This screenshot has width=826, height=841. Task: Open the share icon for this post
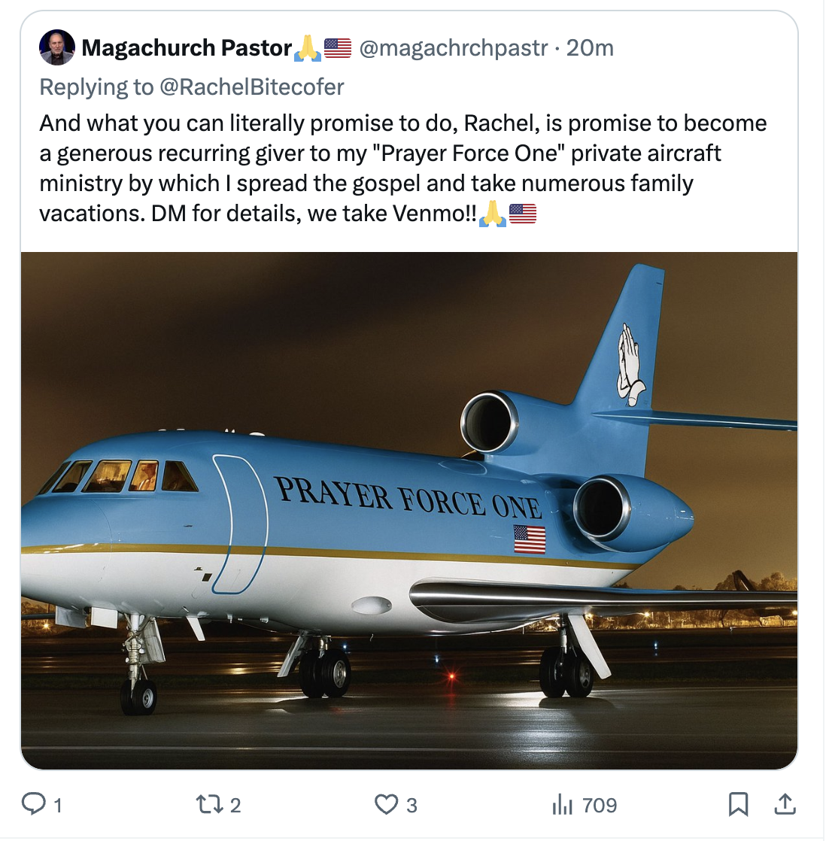pyautogui.click(x=783, y=804)
